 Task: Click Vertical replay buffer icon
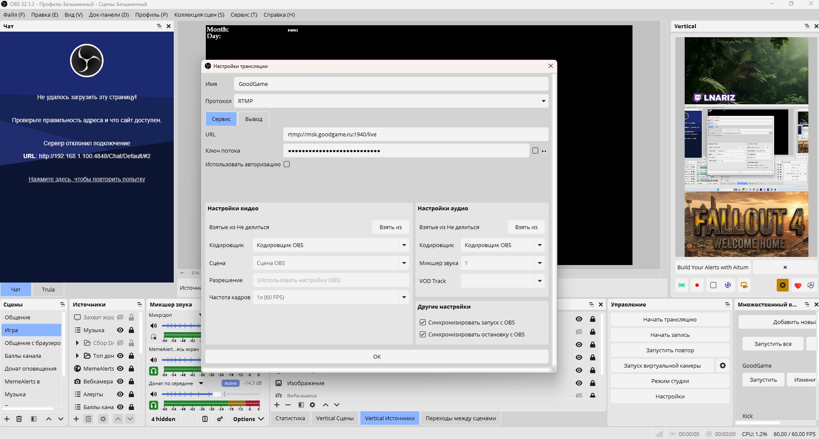(728, 285)
